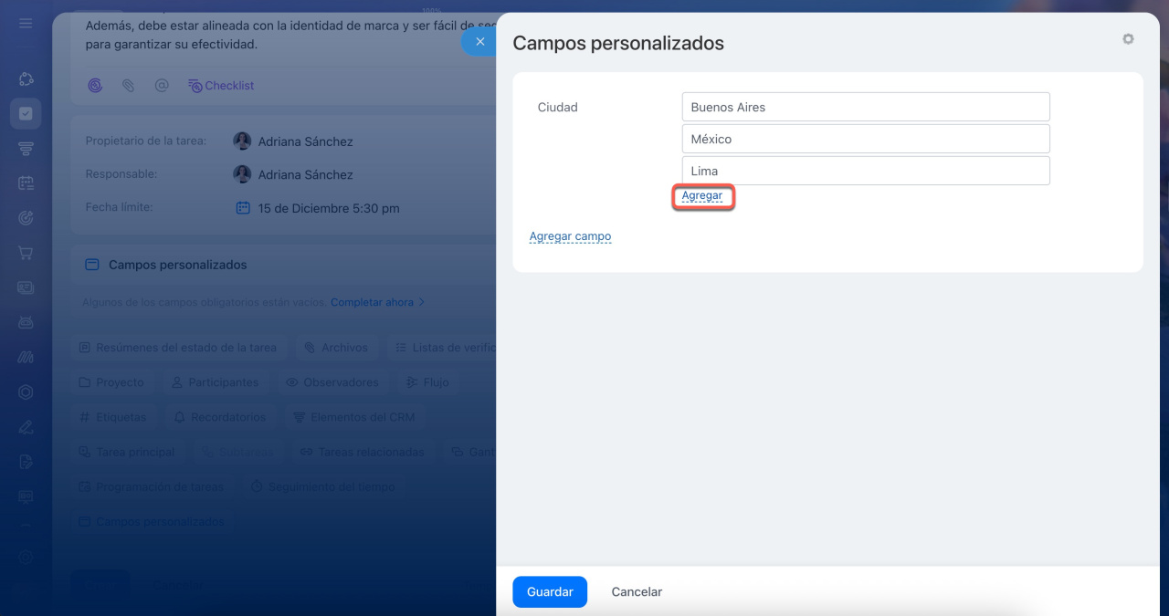
Task: Open the shopping cart icon in sidebar
Action: [26, 253]
